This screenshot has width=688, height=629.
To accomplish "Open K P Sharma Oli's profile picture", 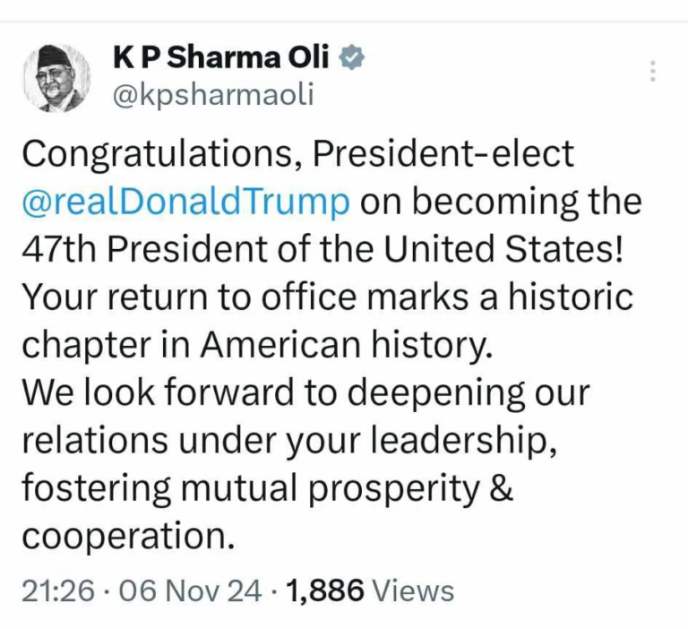I will point(56,77).
